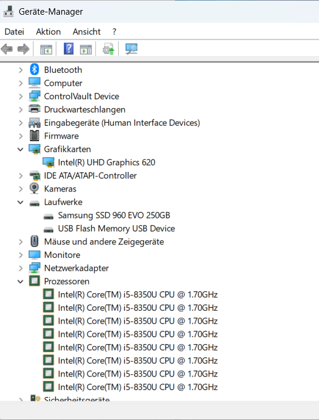The height and width of the screenshot is (420, 319).
Task: Select the Laufwerke label
Action: coord(63,202)
